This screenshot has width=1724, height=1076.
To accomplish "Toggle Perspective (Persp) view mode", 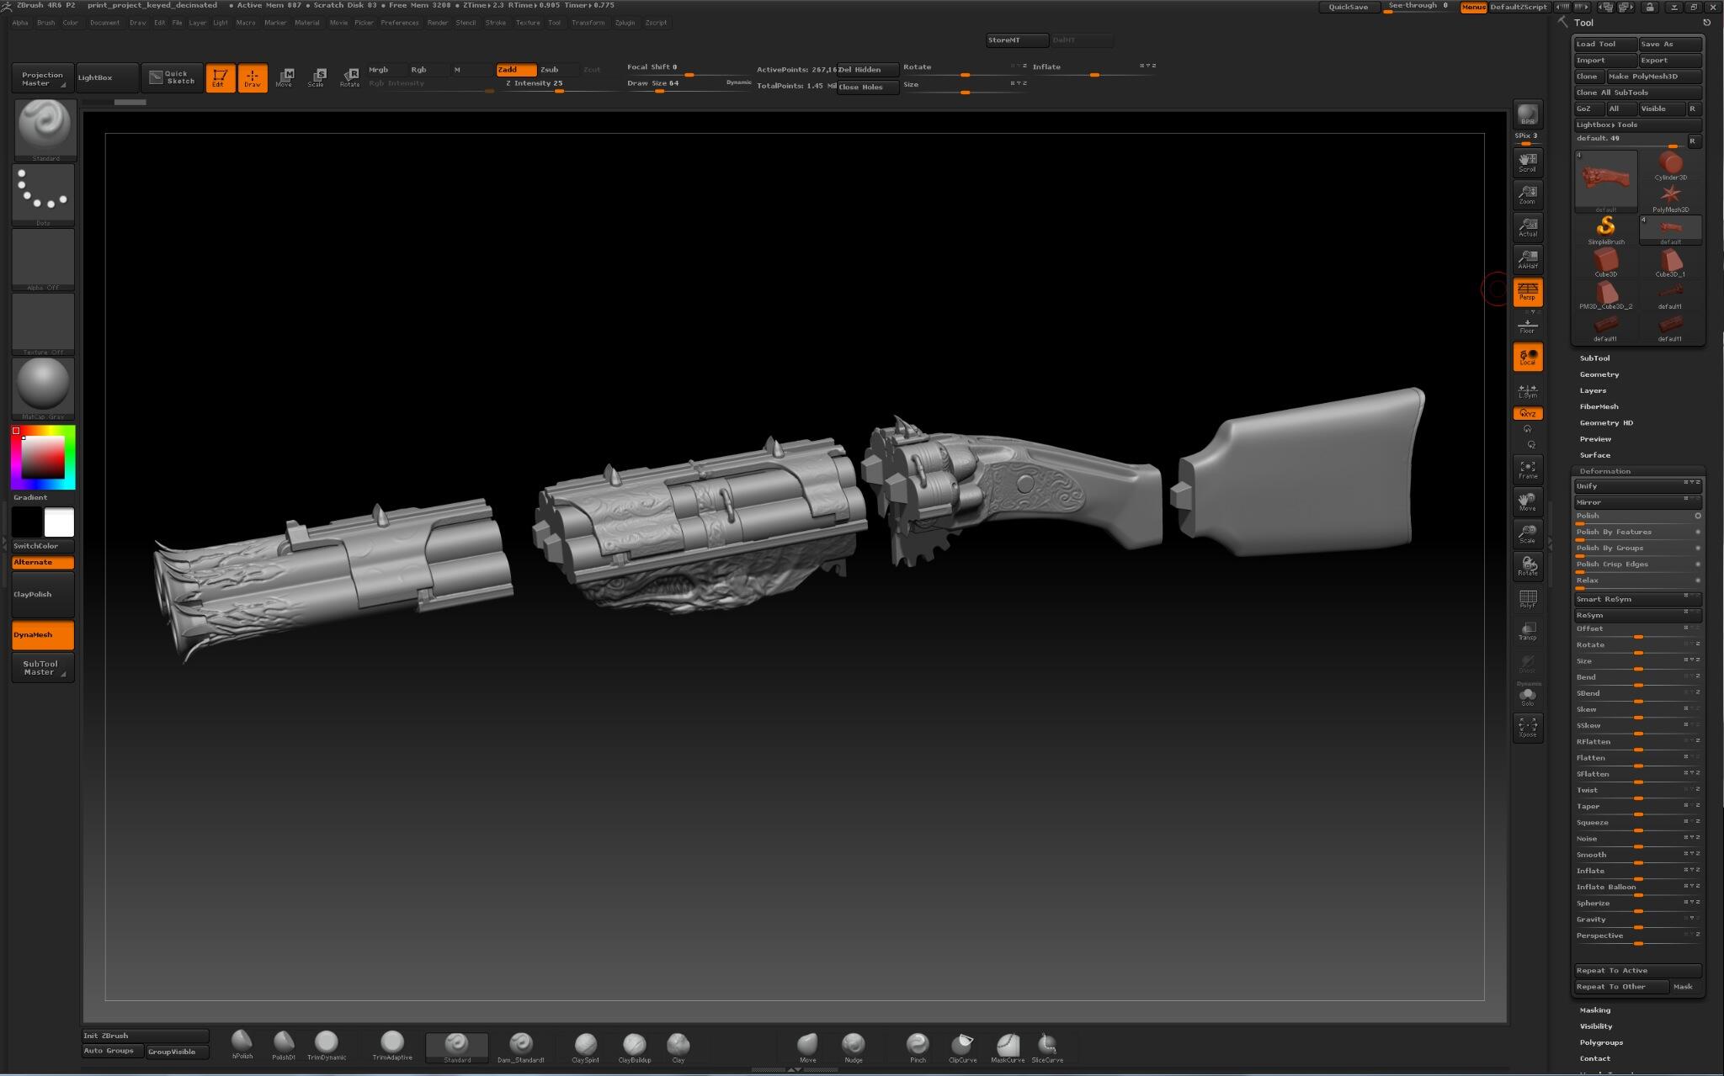I will [x=1528, y=291].
